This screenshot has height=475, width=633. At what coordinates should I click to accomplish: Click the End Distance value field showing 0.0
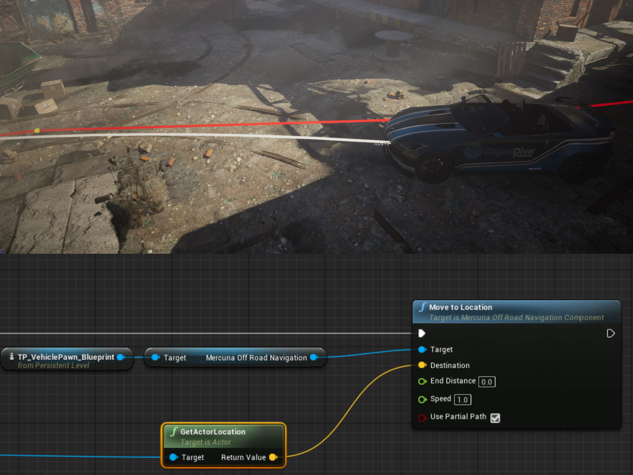[486, 382]
